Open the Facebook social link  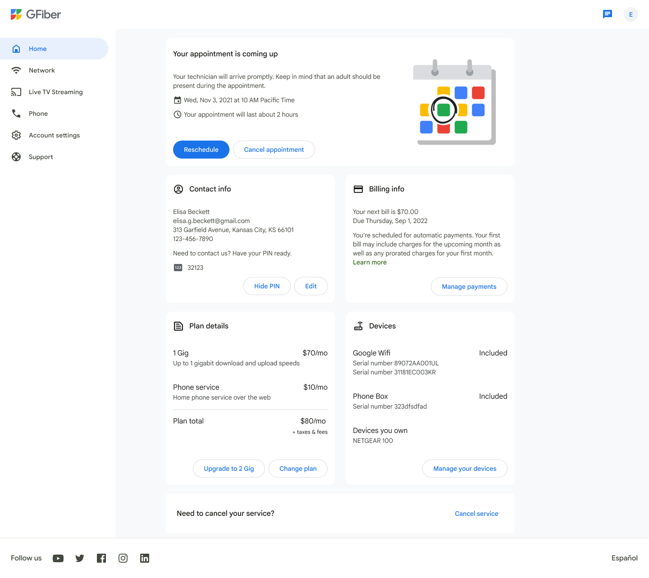click(x=101, y=558)
